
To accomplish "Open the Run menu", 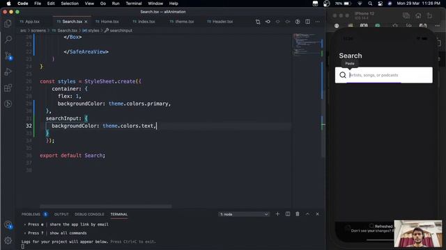I will click(116, 3).
